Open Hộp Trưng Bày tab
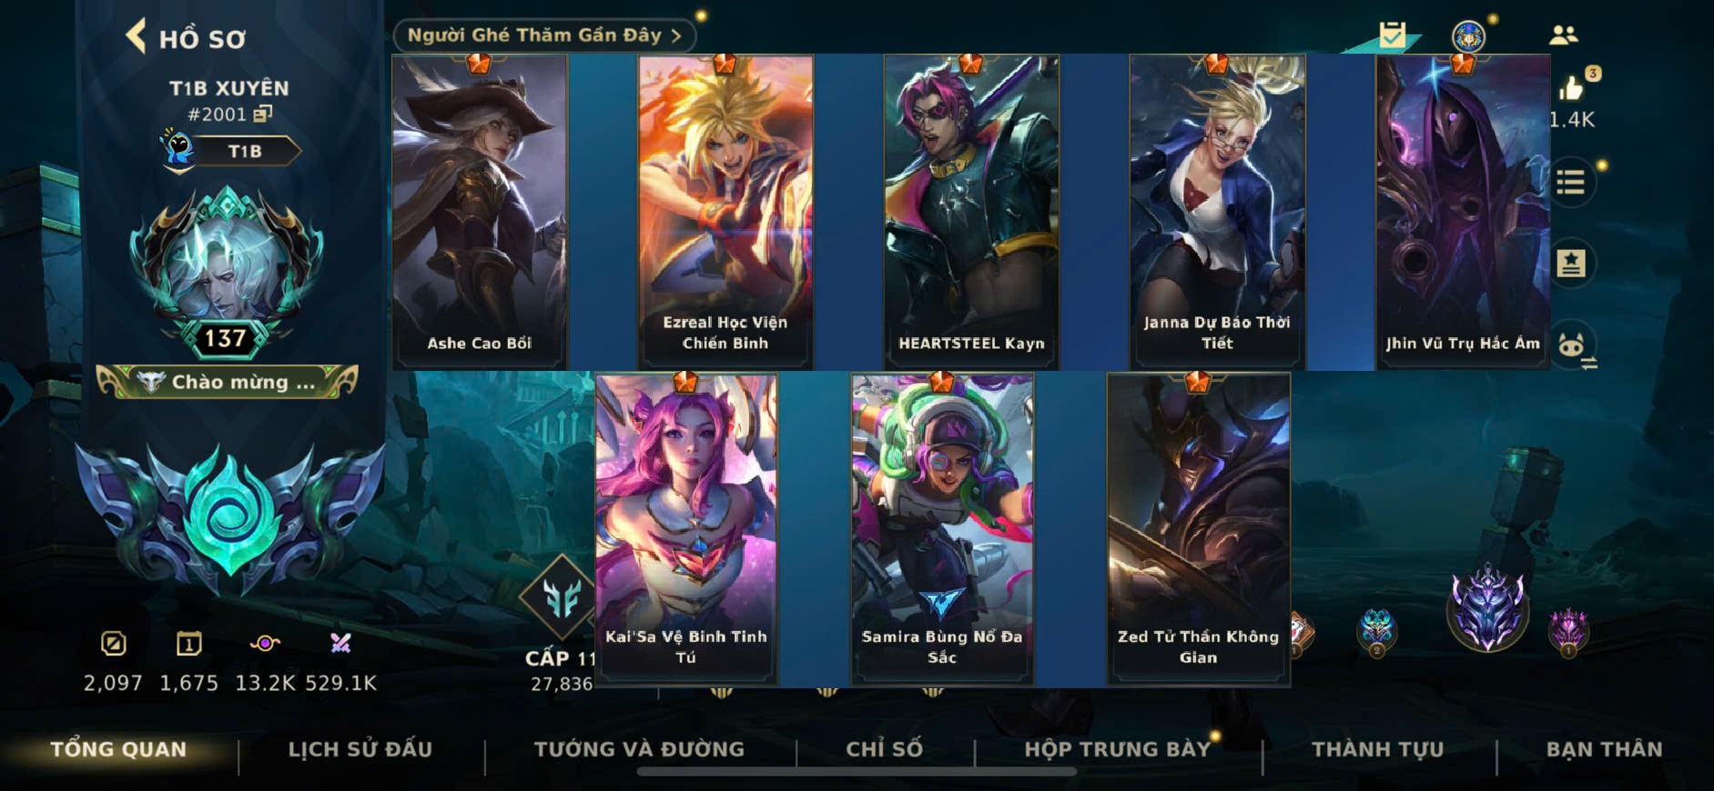 [1118, 749]
